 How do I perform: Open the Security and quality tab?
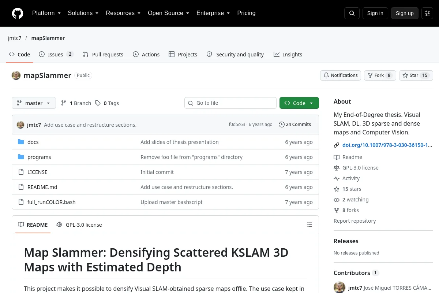(x=235, y=55)
